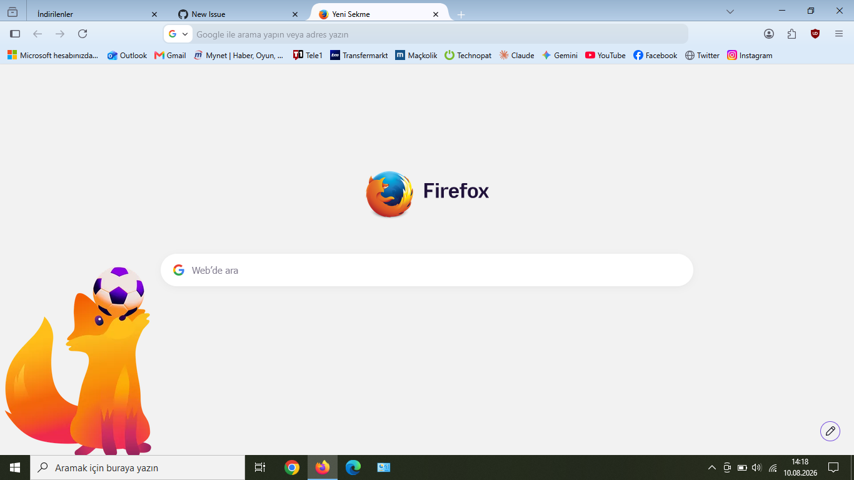Open the Technopat bookmark
854x480 pixels.
(468, 56)
